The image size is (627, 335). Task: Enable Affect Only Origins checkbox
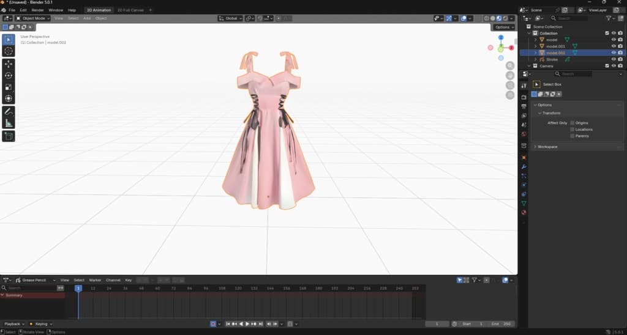coord(573,123)
